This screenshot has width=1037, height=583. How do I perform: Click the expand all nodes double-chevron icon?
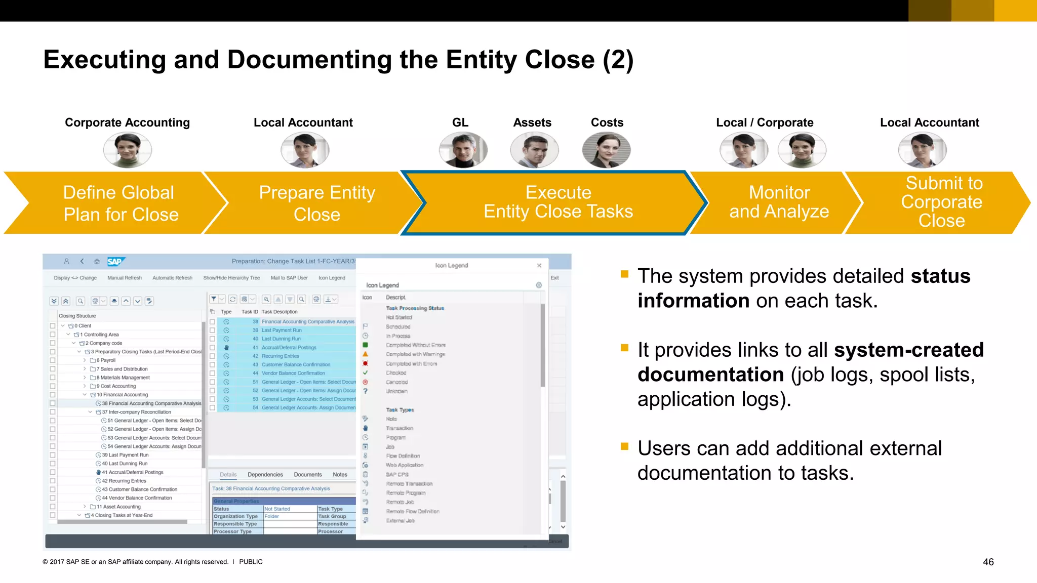click(x=54, y=301)
